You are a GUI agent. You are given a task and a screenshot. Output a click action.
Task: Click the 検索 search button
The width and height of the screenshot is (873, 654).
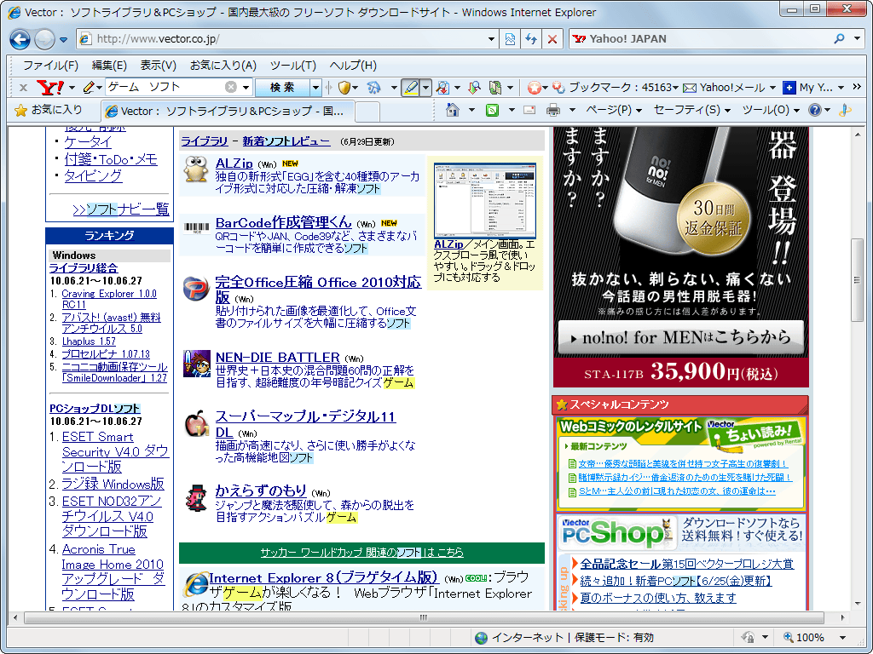point(282,88)
